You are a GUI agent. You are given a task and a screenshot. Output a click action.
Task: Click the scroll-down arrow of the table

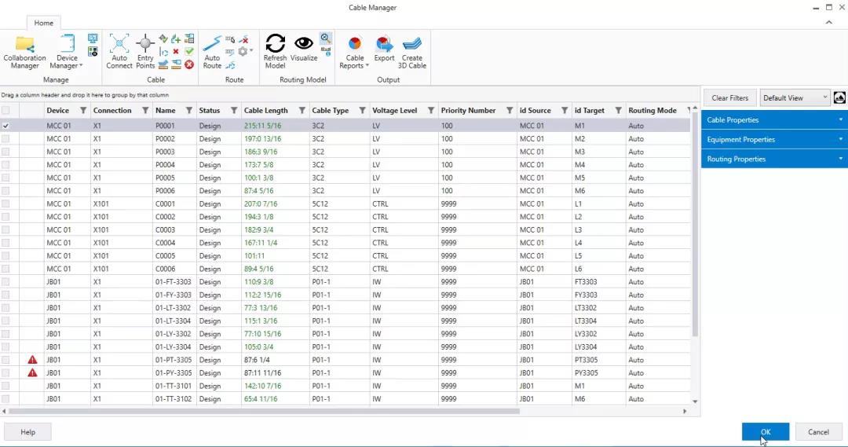pos(695,401)
